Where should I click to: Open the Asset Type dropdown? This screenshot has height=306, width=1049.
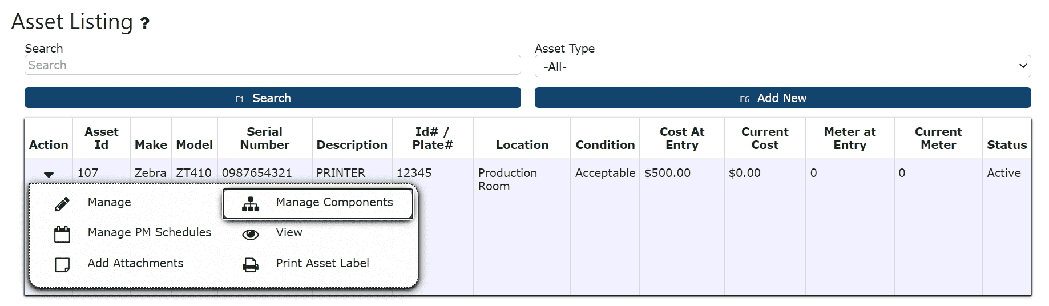782,66
